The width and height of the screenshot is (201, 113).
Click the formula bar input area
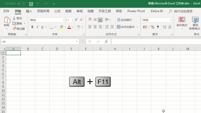[156, 42]
